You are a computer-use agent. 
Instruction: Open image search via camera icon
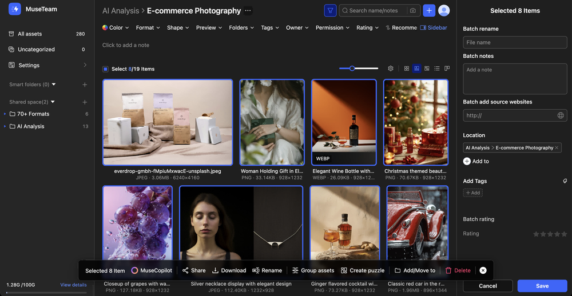point(412,10)
